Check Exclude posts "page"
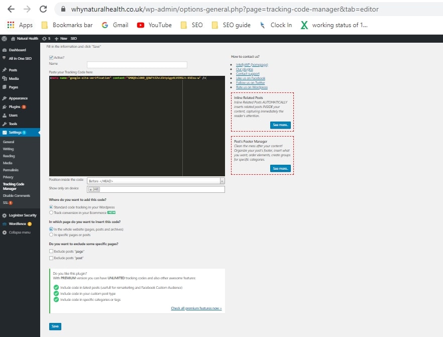Image resolution: width=443 pixels, height=337 pixels. pos(51,251)
